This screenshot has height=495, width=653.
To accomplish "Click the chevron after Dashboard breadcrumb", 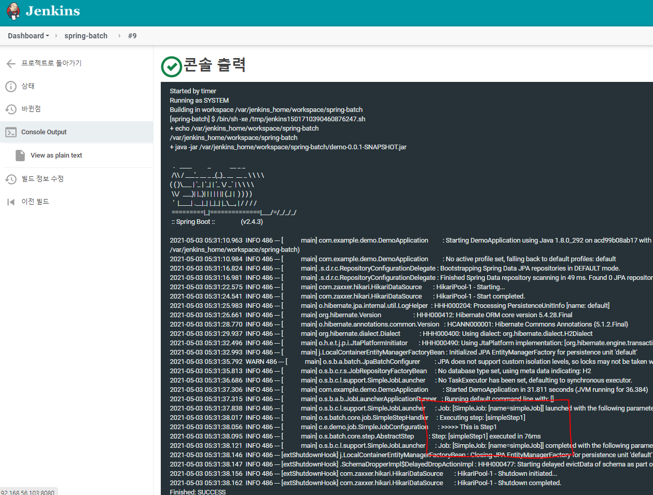I will 57,35.
